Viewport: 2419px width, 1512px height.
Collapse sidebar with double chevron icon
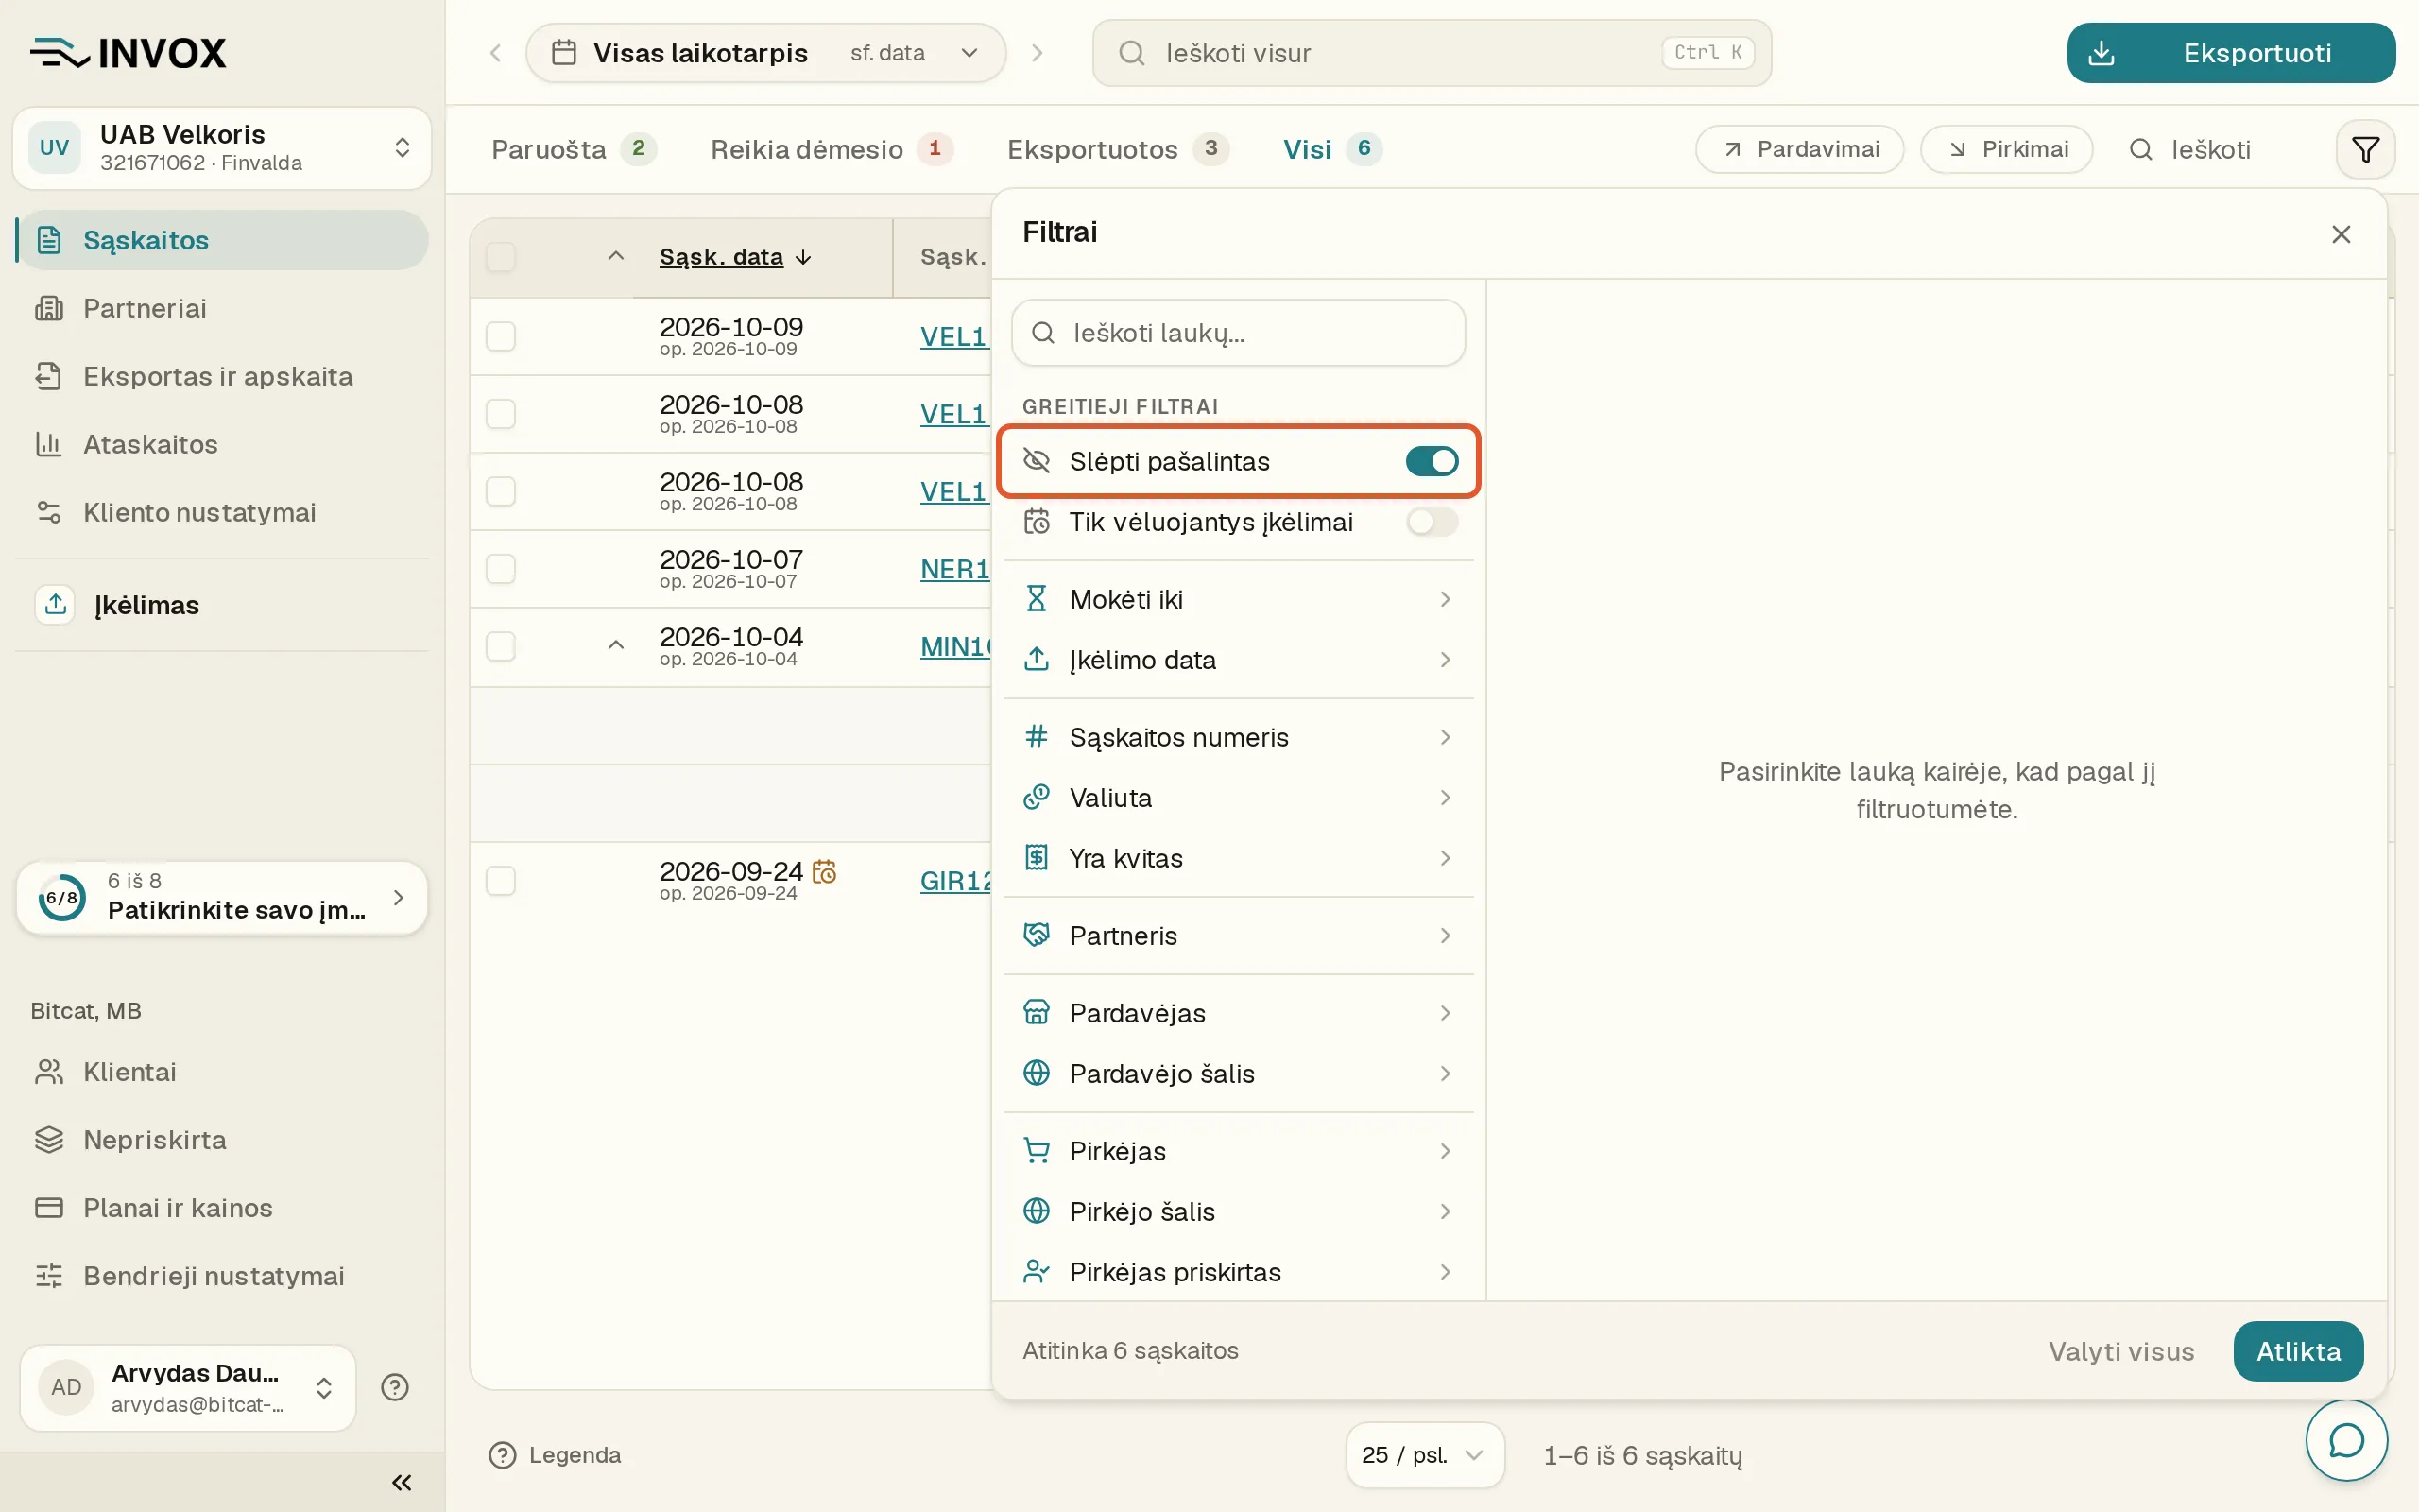coord(402,1482)
